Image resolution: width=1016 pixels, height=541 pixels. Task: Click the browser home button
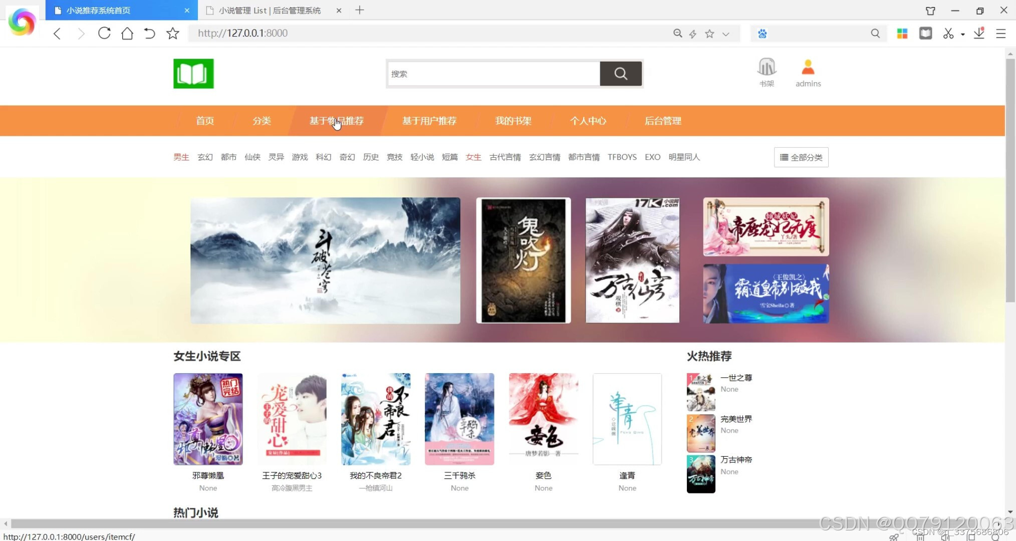(x=127, y=34)
